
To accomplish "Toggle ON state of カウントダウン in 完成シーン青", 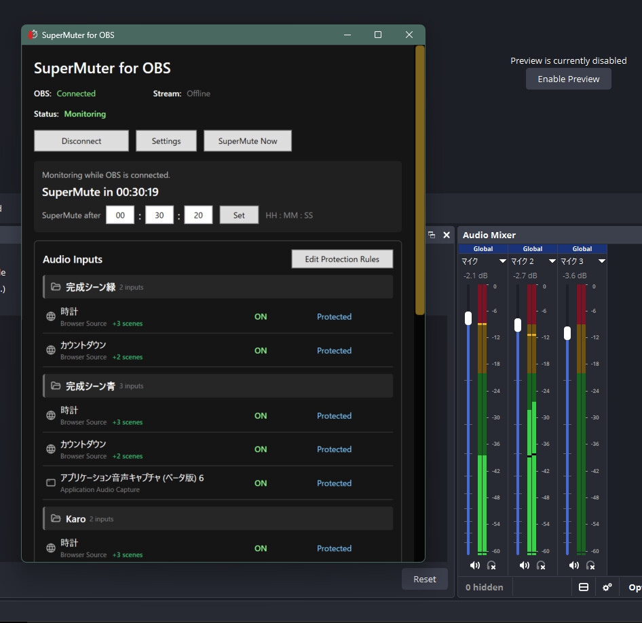I will [261, 449].
